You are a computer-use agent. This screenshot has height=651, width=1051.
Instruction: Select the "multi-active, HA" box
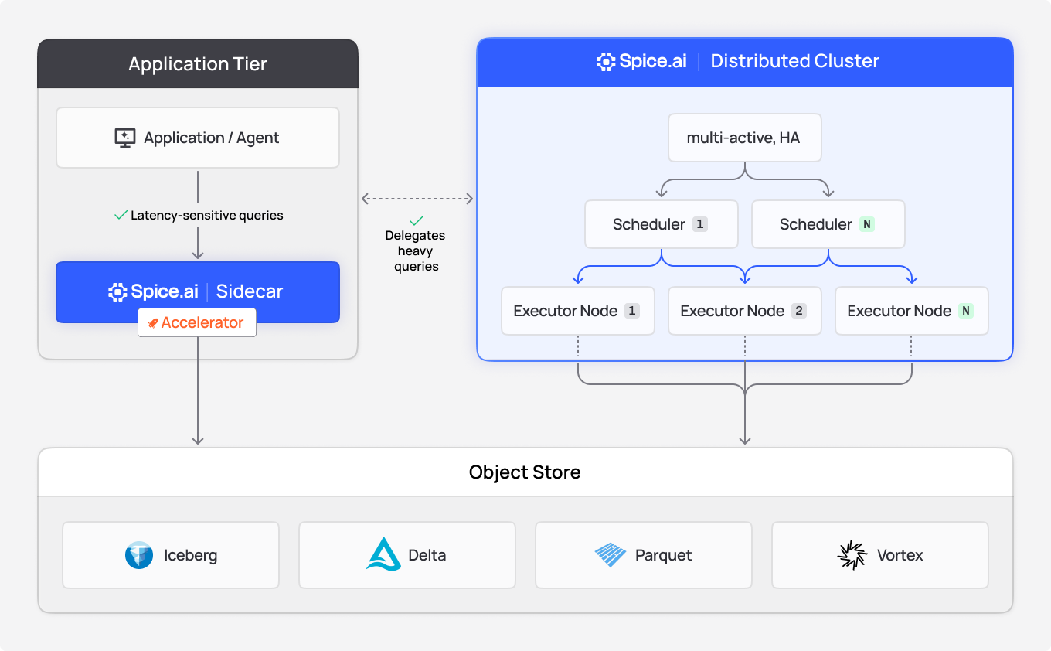pos(745,138)
